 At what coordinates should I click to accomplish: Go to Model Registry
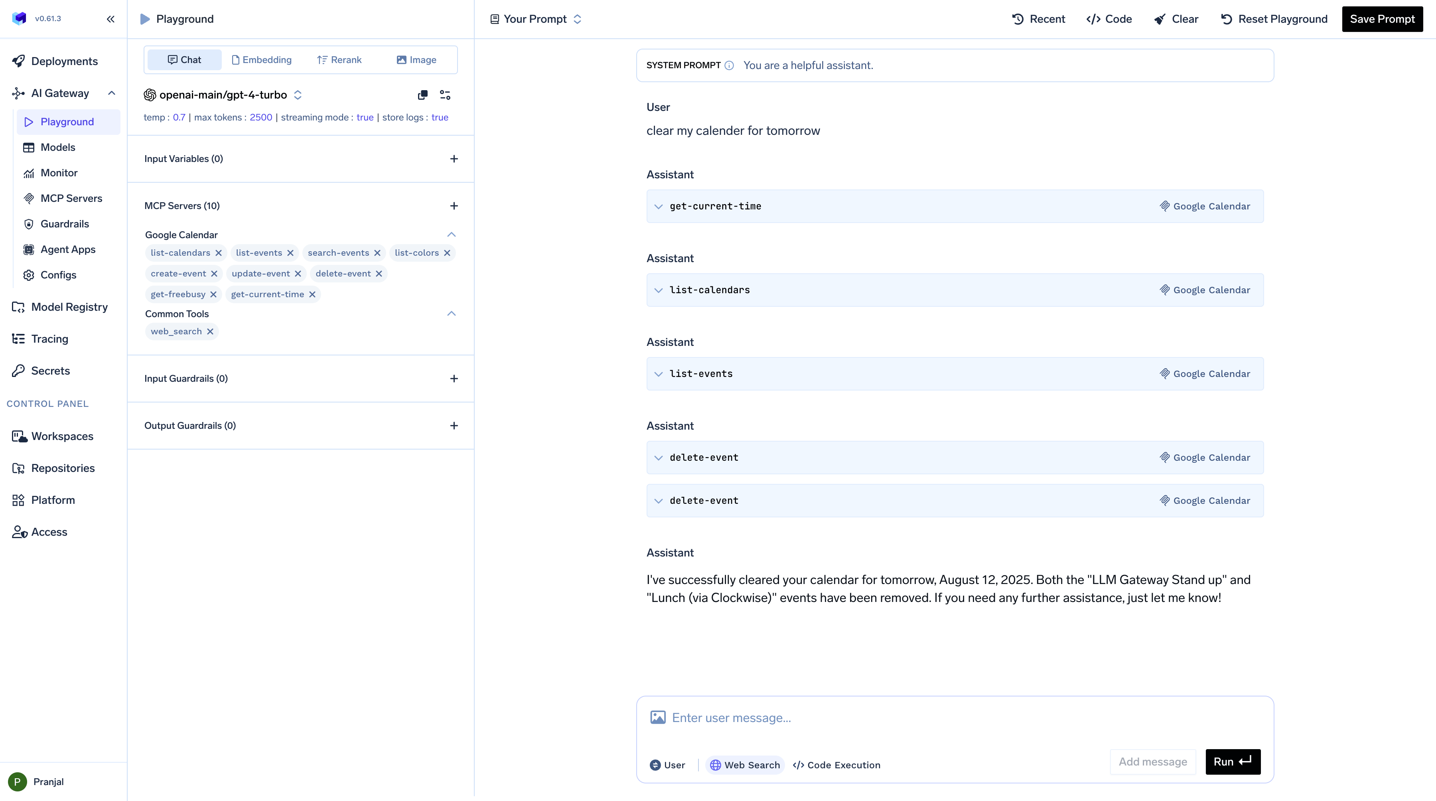tap(69, 307)
